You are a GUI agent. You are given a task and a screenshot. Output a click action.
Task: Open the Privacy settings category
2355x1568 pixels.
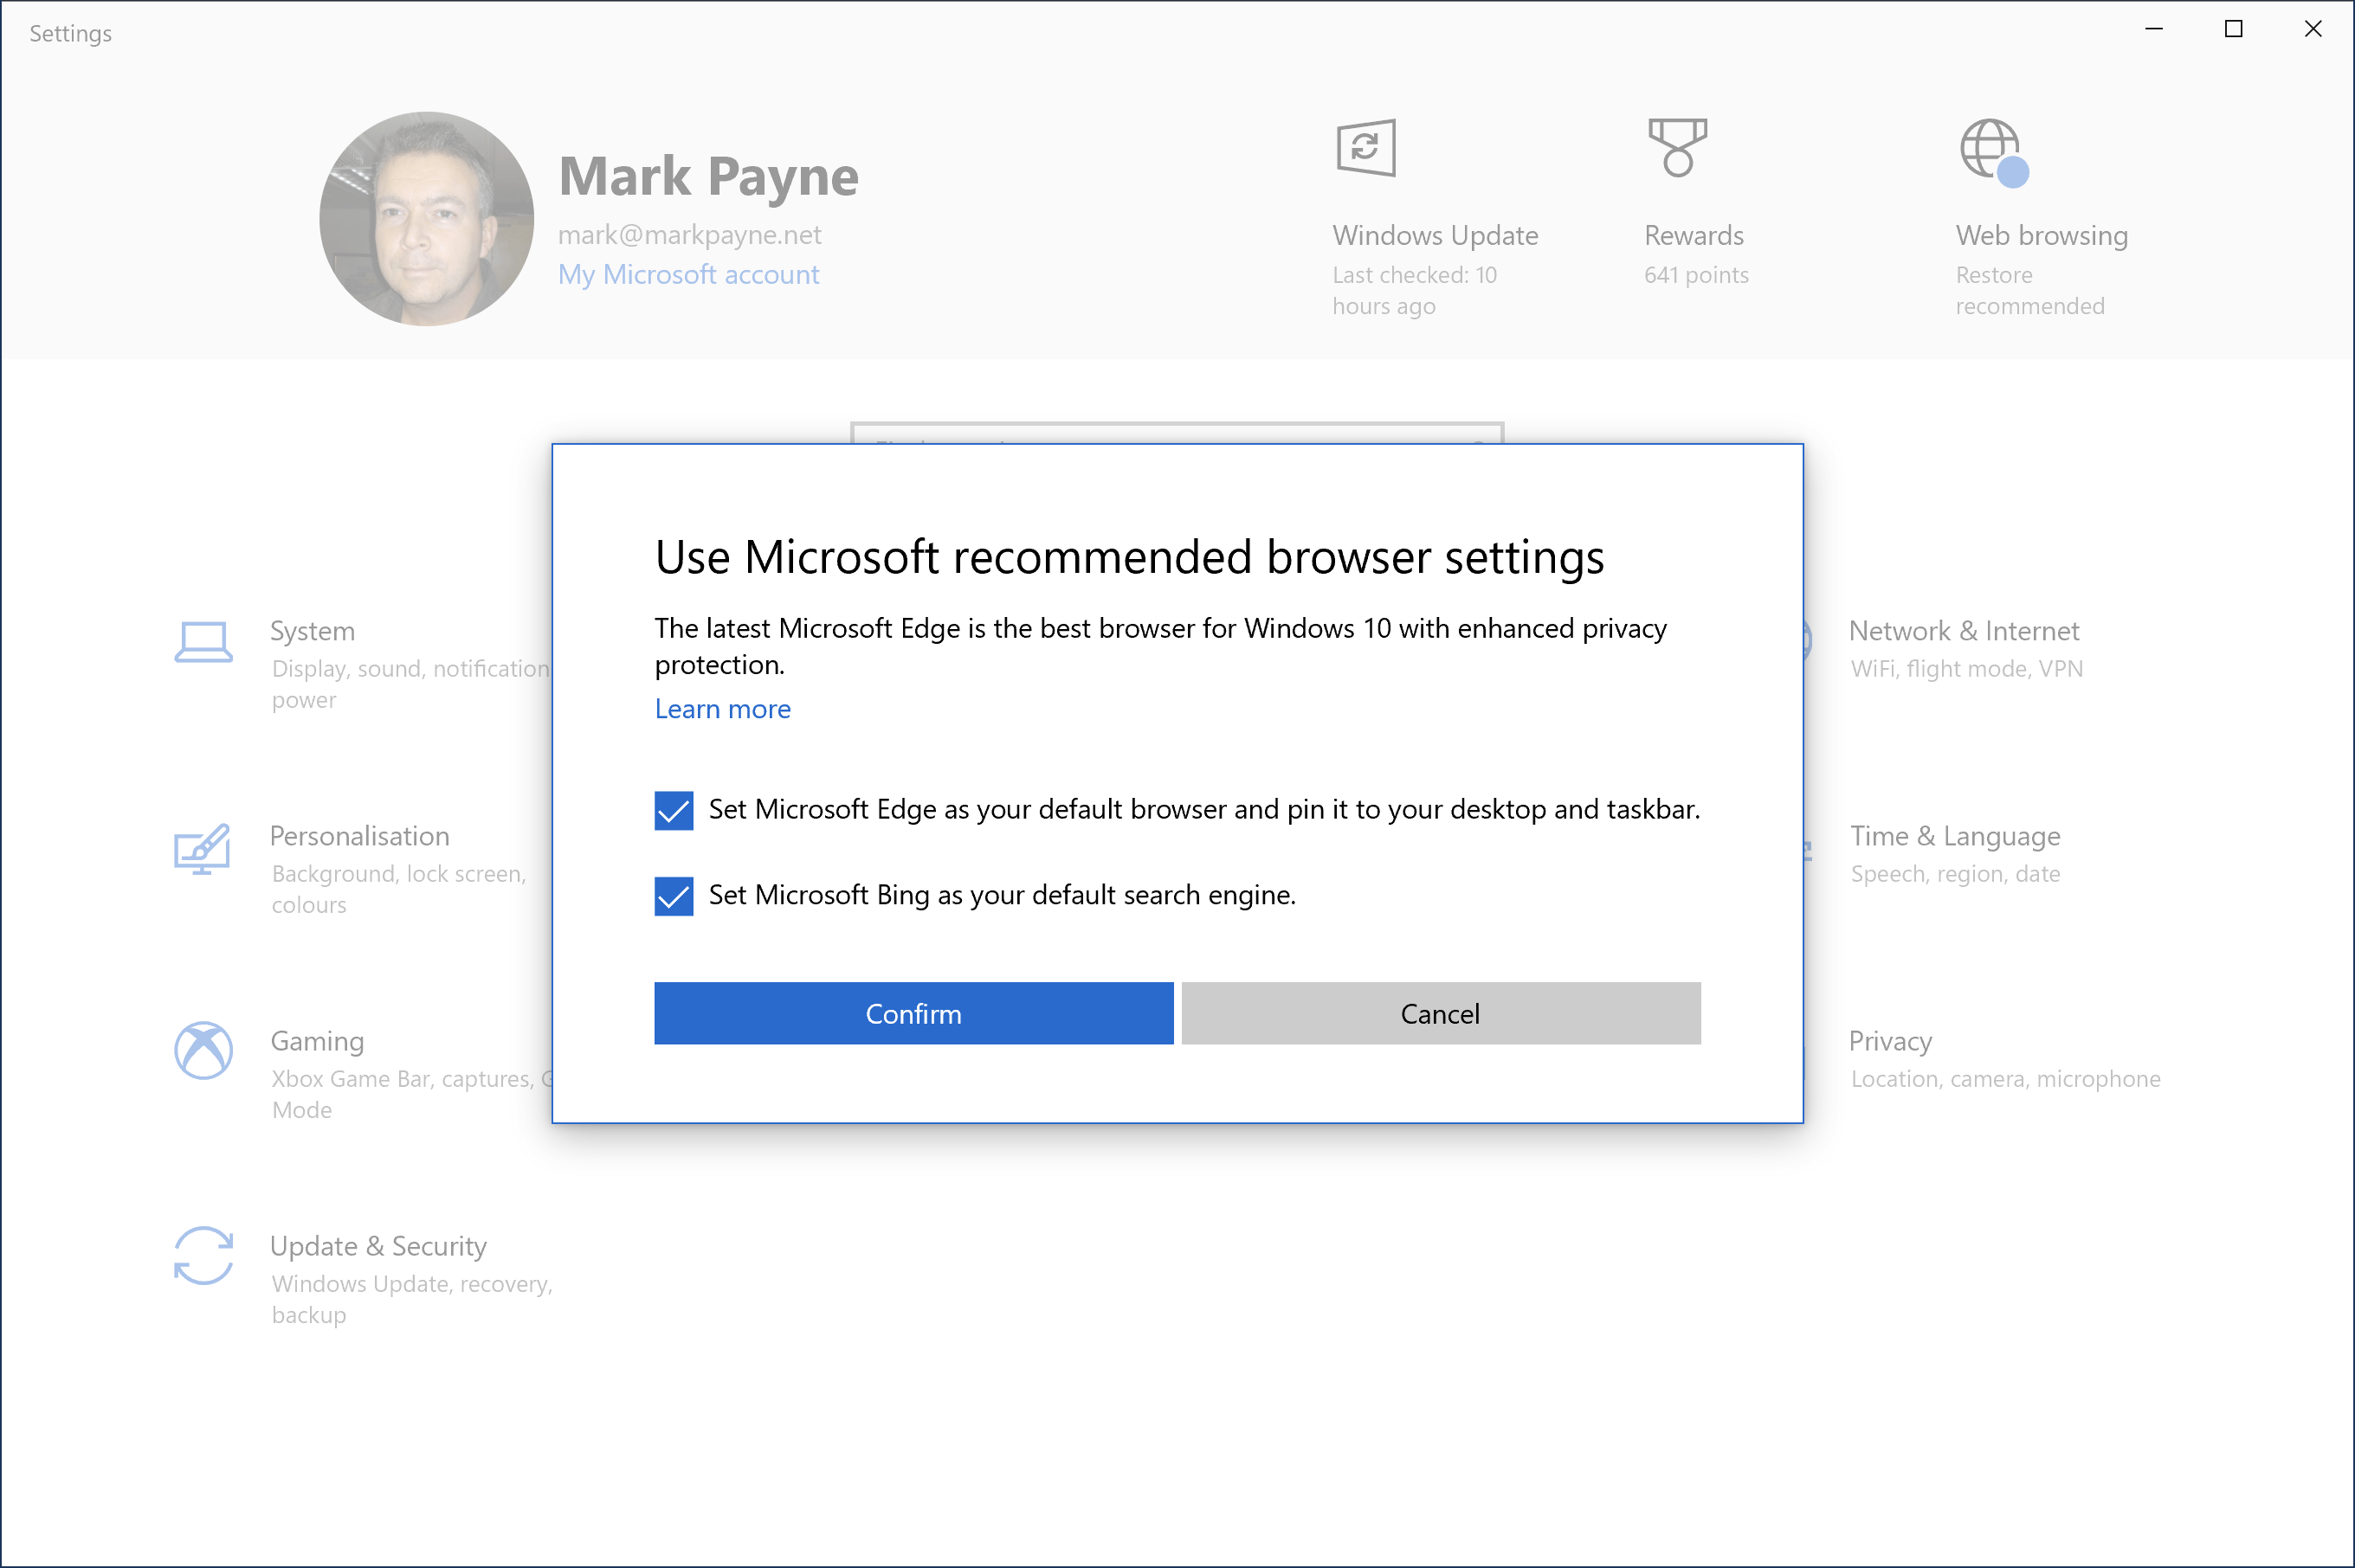(1890, 1042)
